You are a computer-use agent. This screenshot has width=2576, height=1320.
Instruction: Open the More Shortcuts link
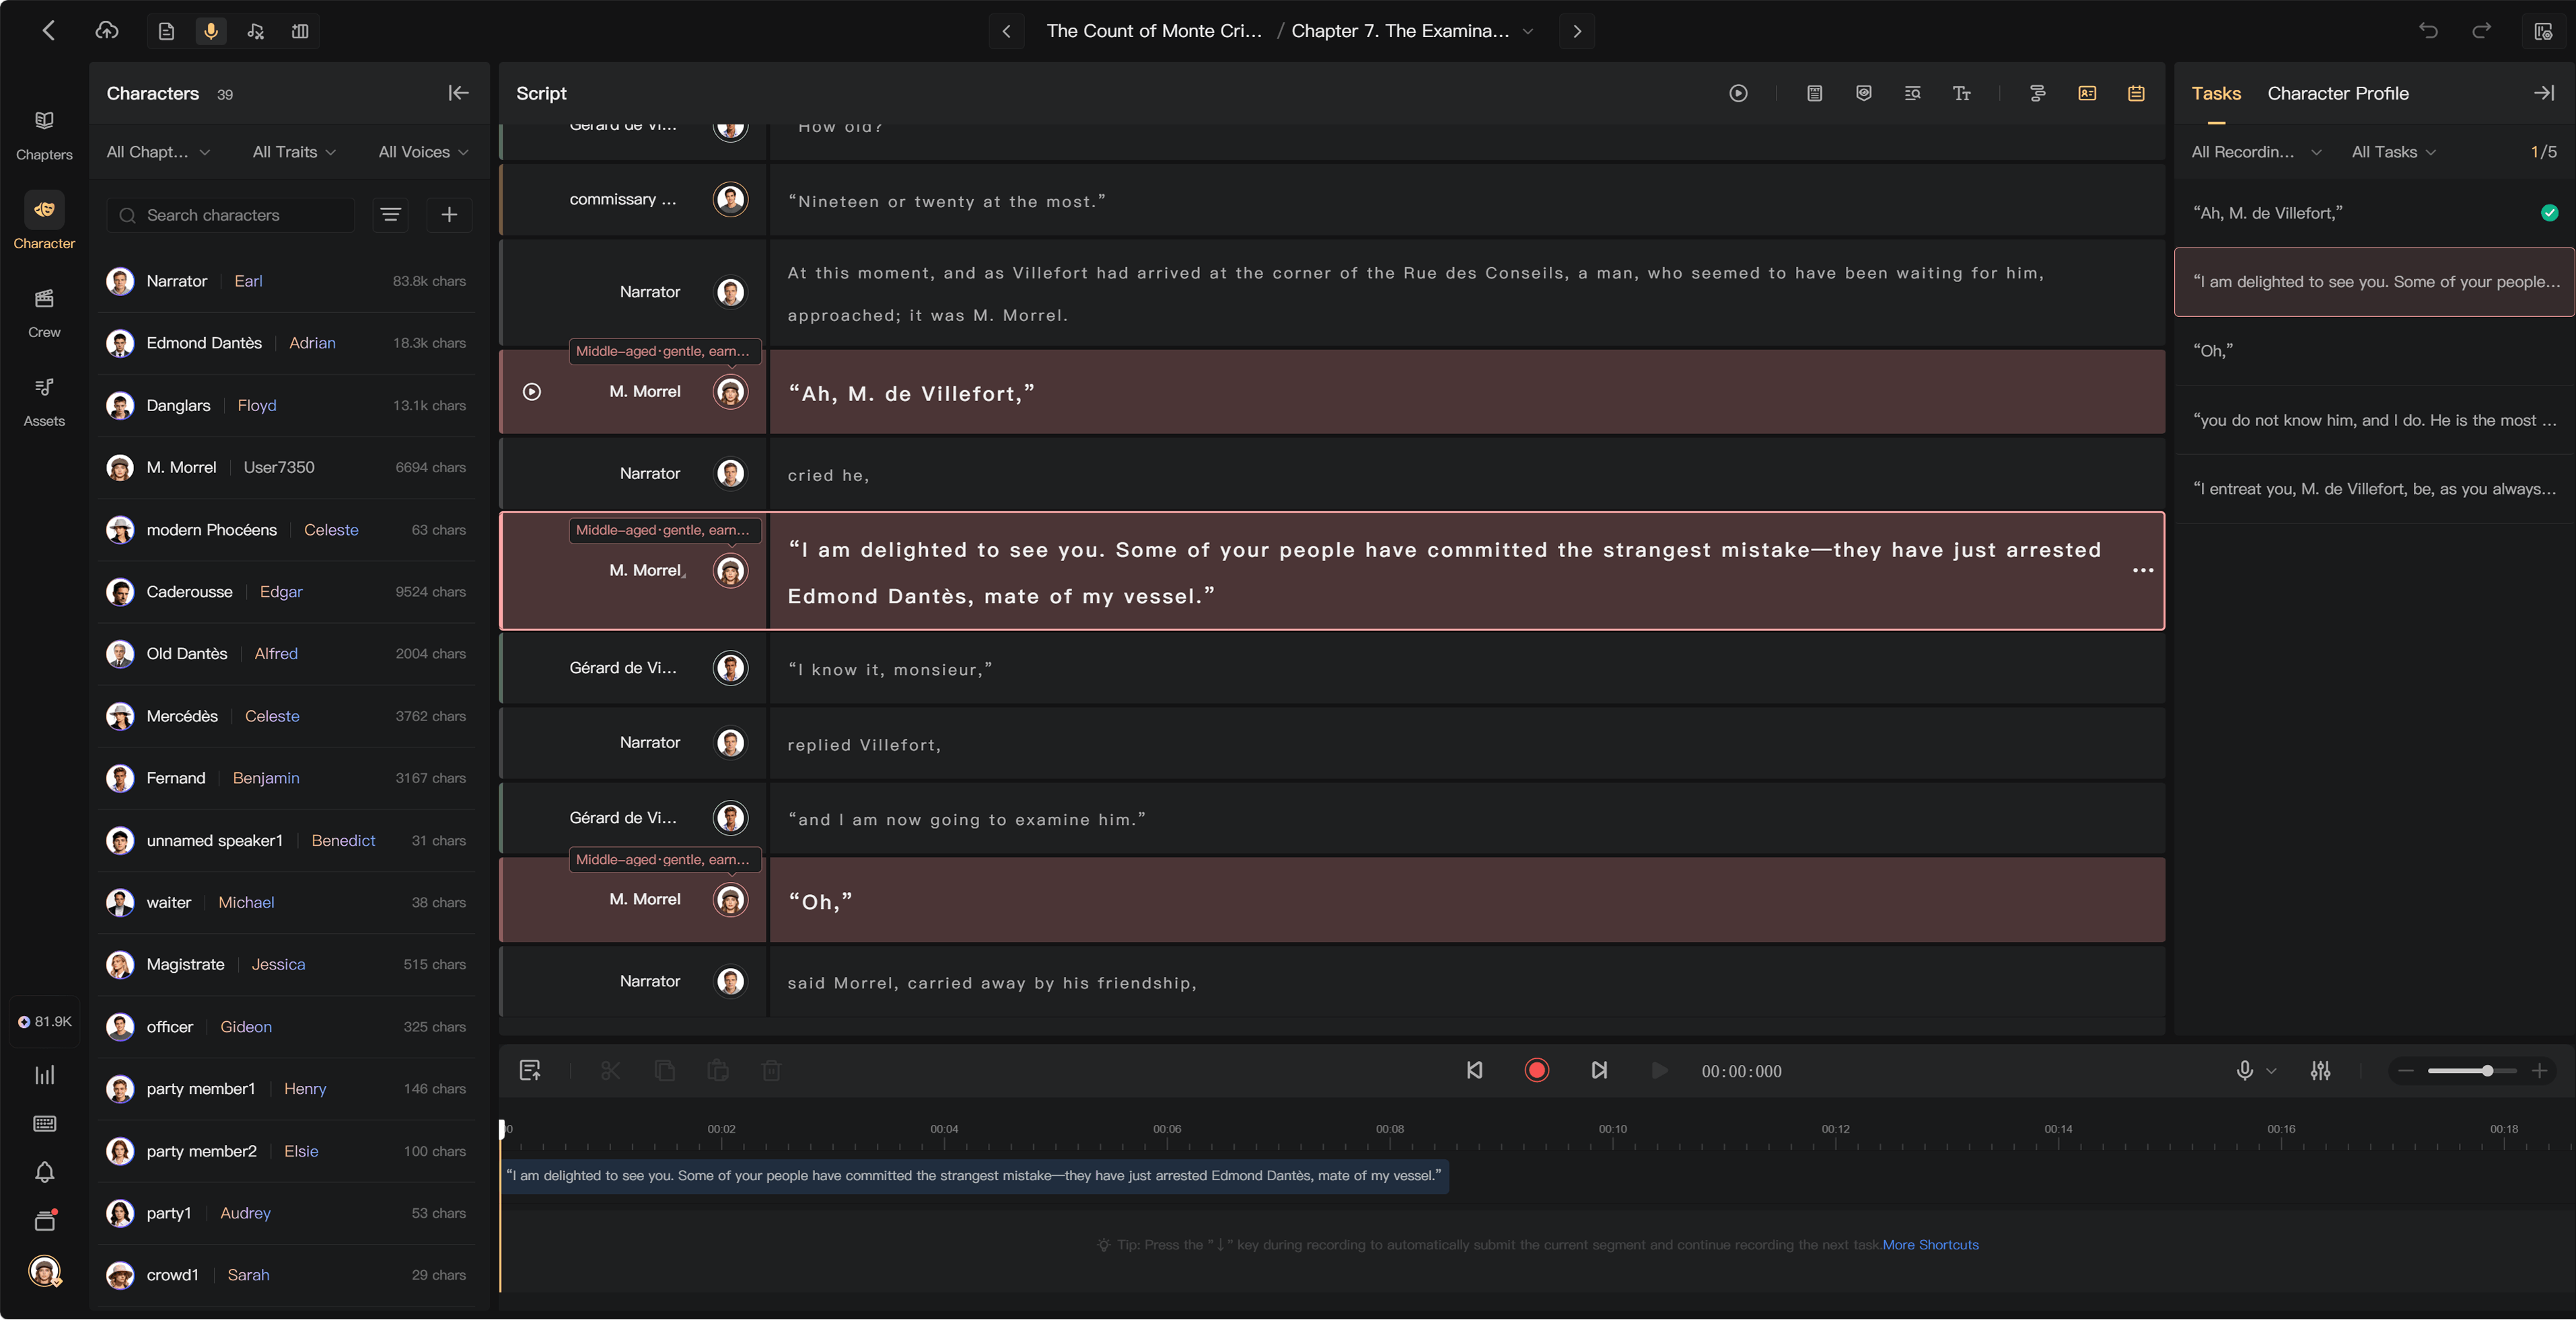tap(1930, 1245)
